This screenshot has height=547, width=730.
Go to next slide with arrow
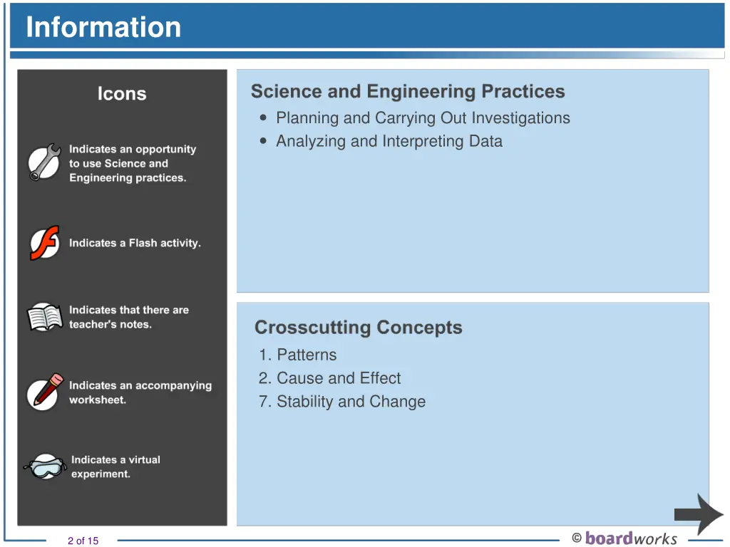[x=699, y=514]
